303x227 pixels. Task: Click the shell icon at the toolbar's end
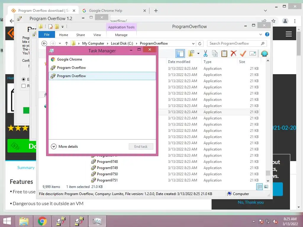pos(264,53)
